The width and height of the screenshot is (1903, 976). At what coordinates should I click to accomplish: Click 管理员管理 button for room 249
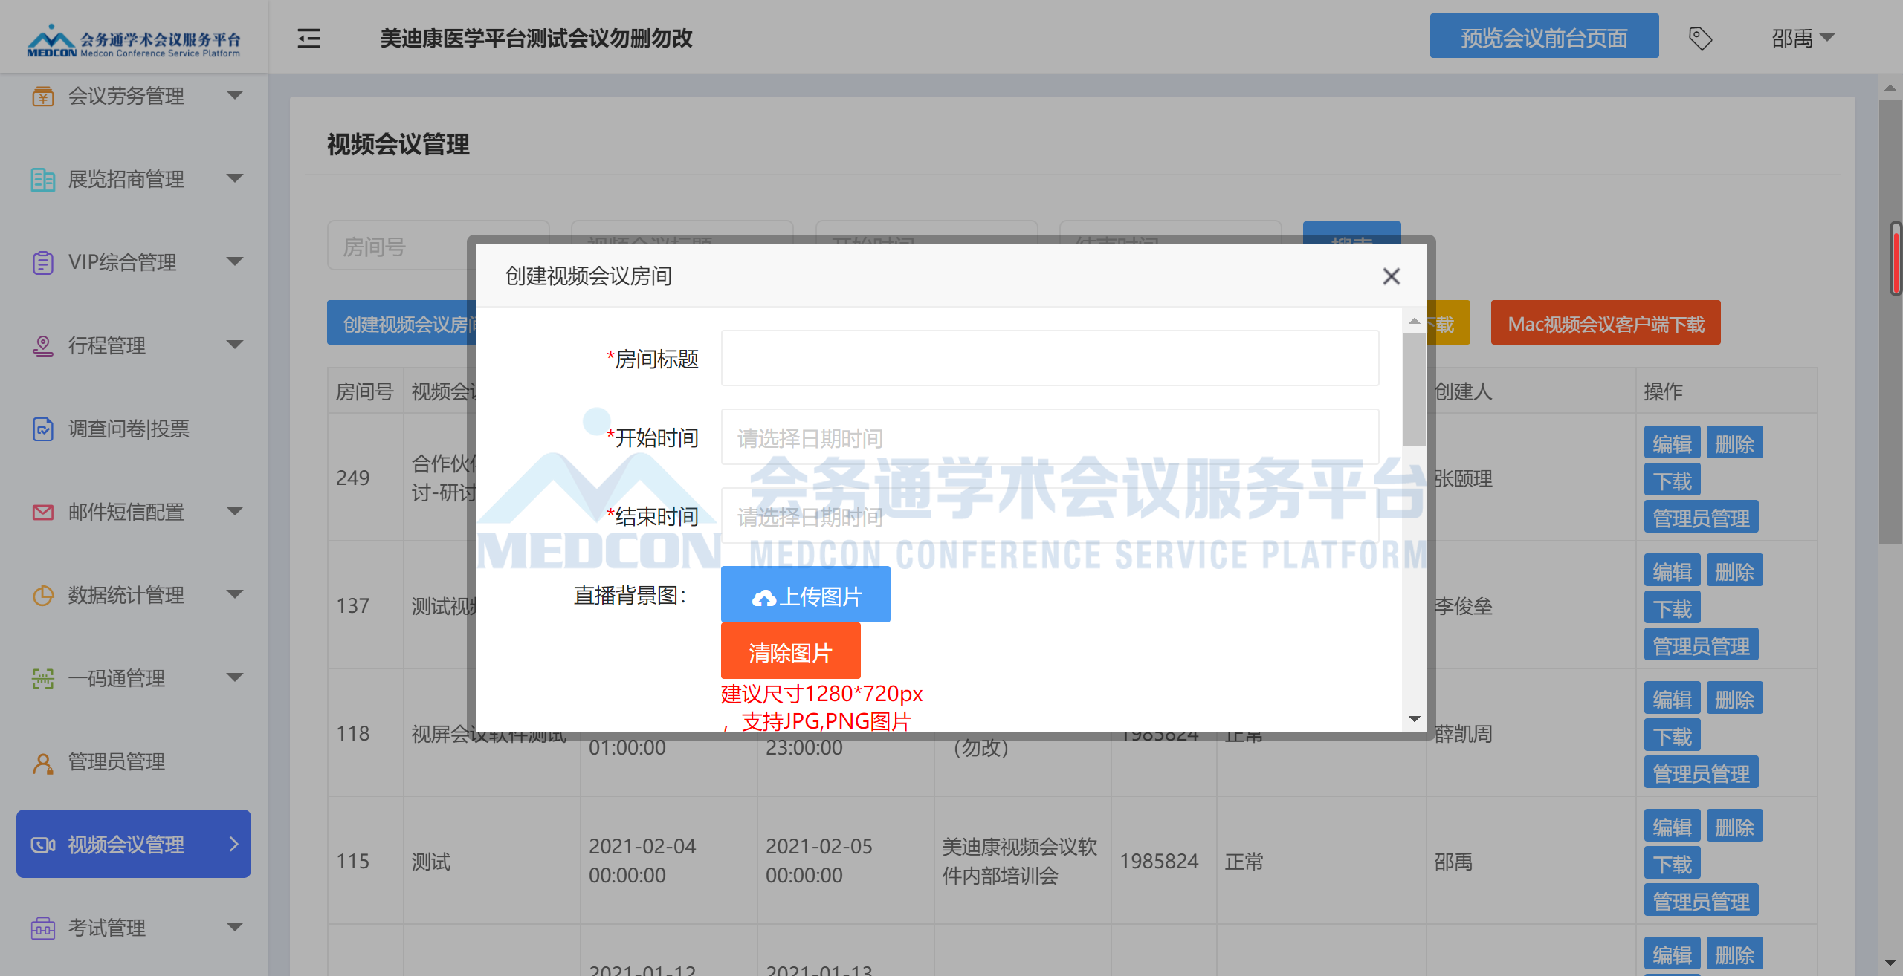click(x=1701, y=517)
